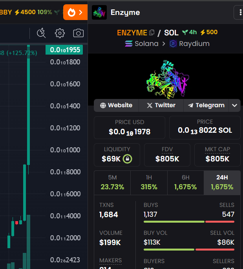Screen dimensions: 243x269
Task: Click the SOL quote token text
Action: coord(171,33)
